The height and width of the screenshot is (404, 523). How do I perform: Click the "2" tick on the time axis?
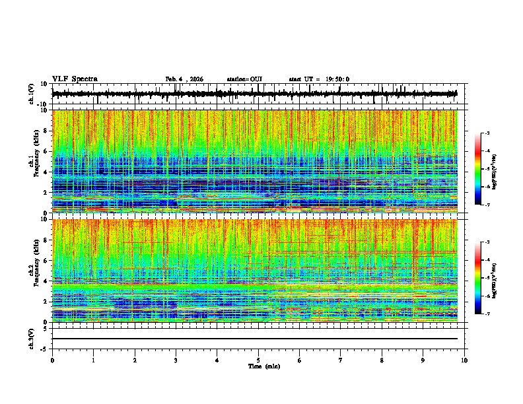pyautogui.click(x=135, y=360)
